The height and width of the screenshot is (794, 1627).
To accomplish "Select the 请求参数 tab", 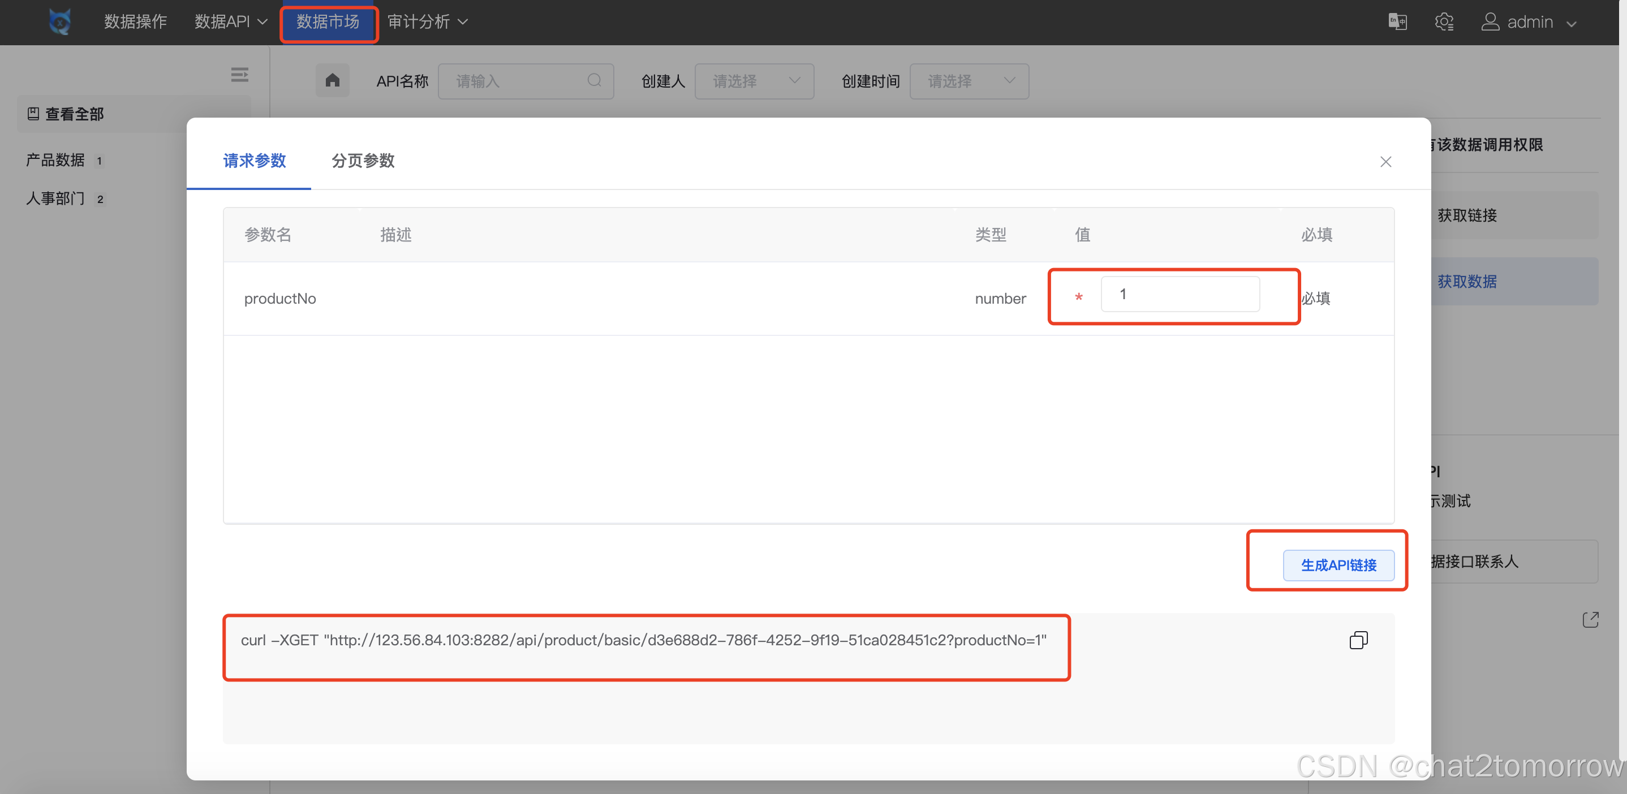I will pos(255,160).
